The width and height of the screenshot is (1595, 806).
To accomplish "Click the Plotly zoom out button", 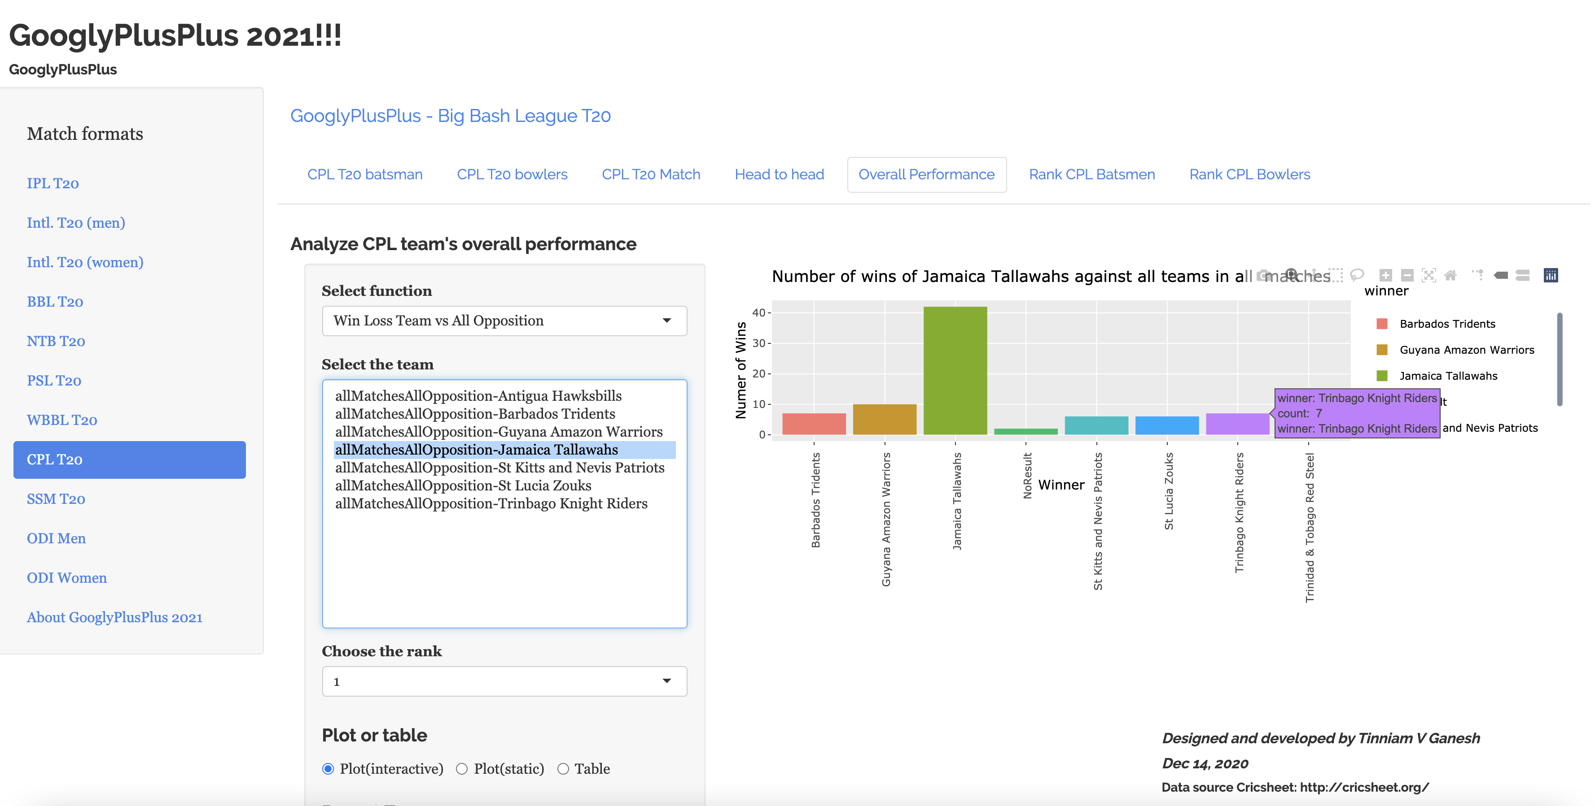I will click(1407, 275).
